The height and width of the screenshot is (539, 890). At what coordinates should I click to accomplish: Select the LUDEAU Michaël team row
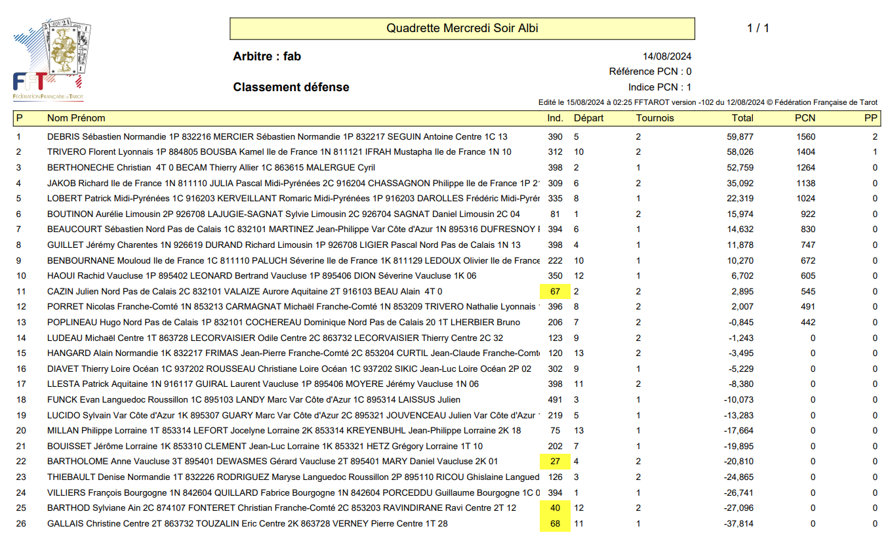447,338
